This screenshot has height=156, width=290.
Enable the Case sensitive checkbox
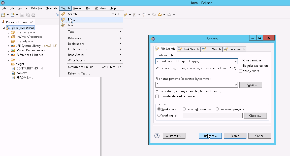point(241,60)
